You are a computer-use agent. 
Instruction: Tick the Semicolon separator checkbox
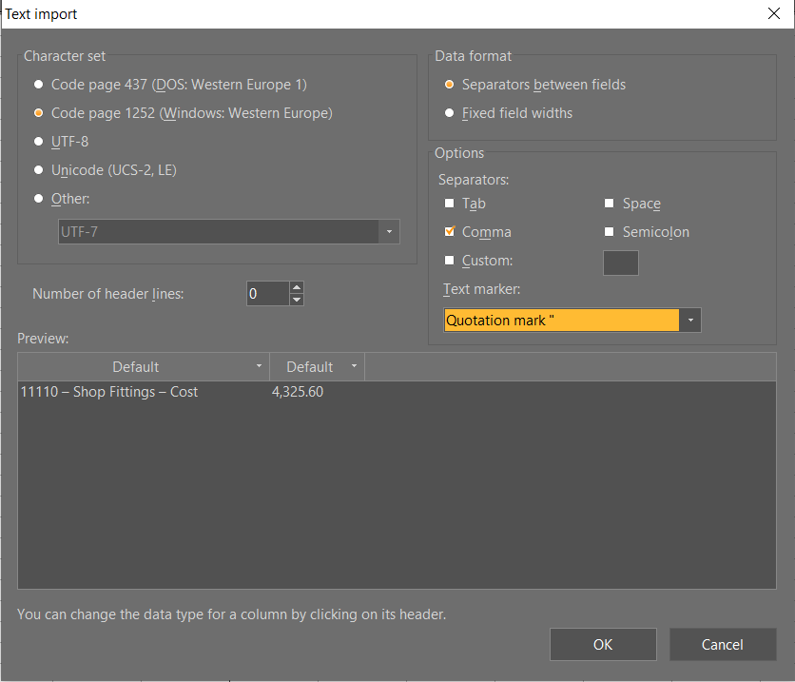coord(610,232)
